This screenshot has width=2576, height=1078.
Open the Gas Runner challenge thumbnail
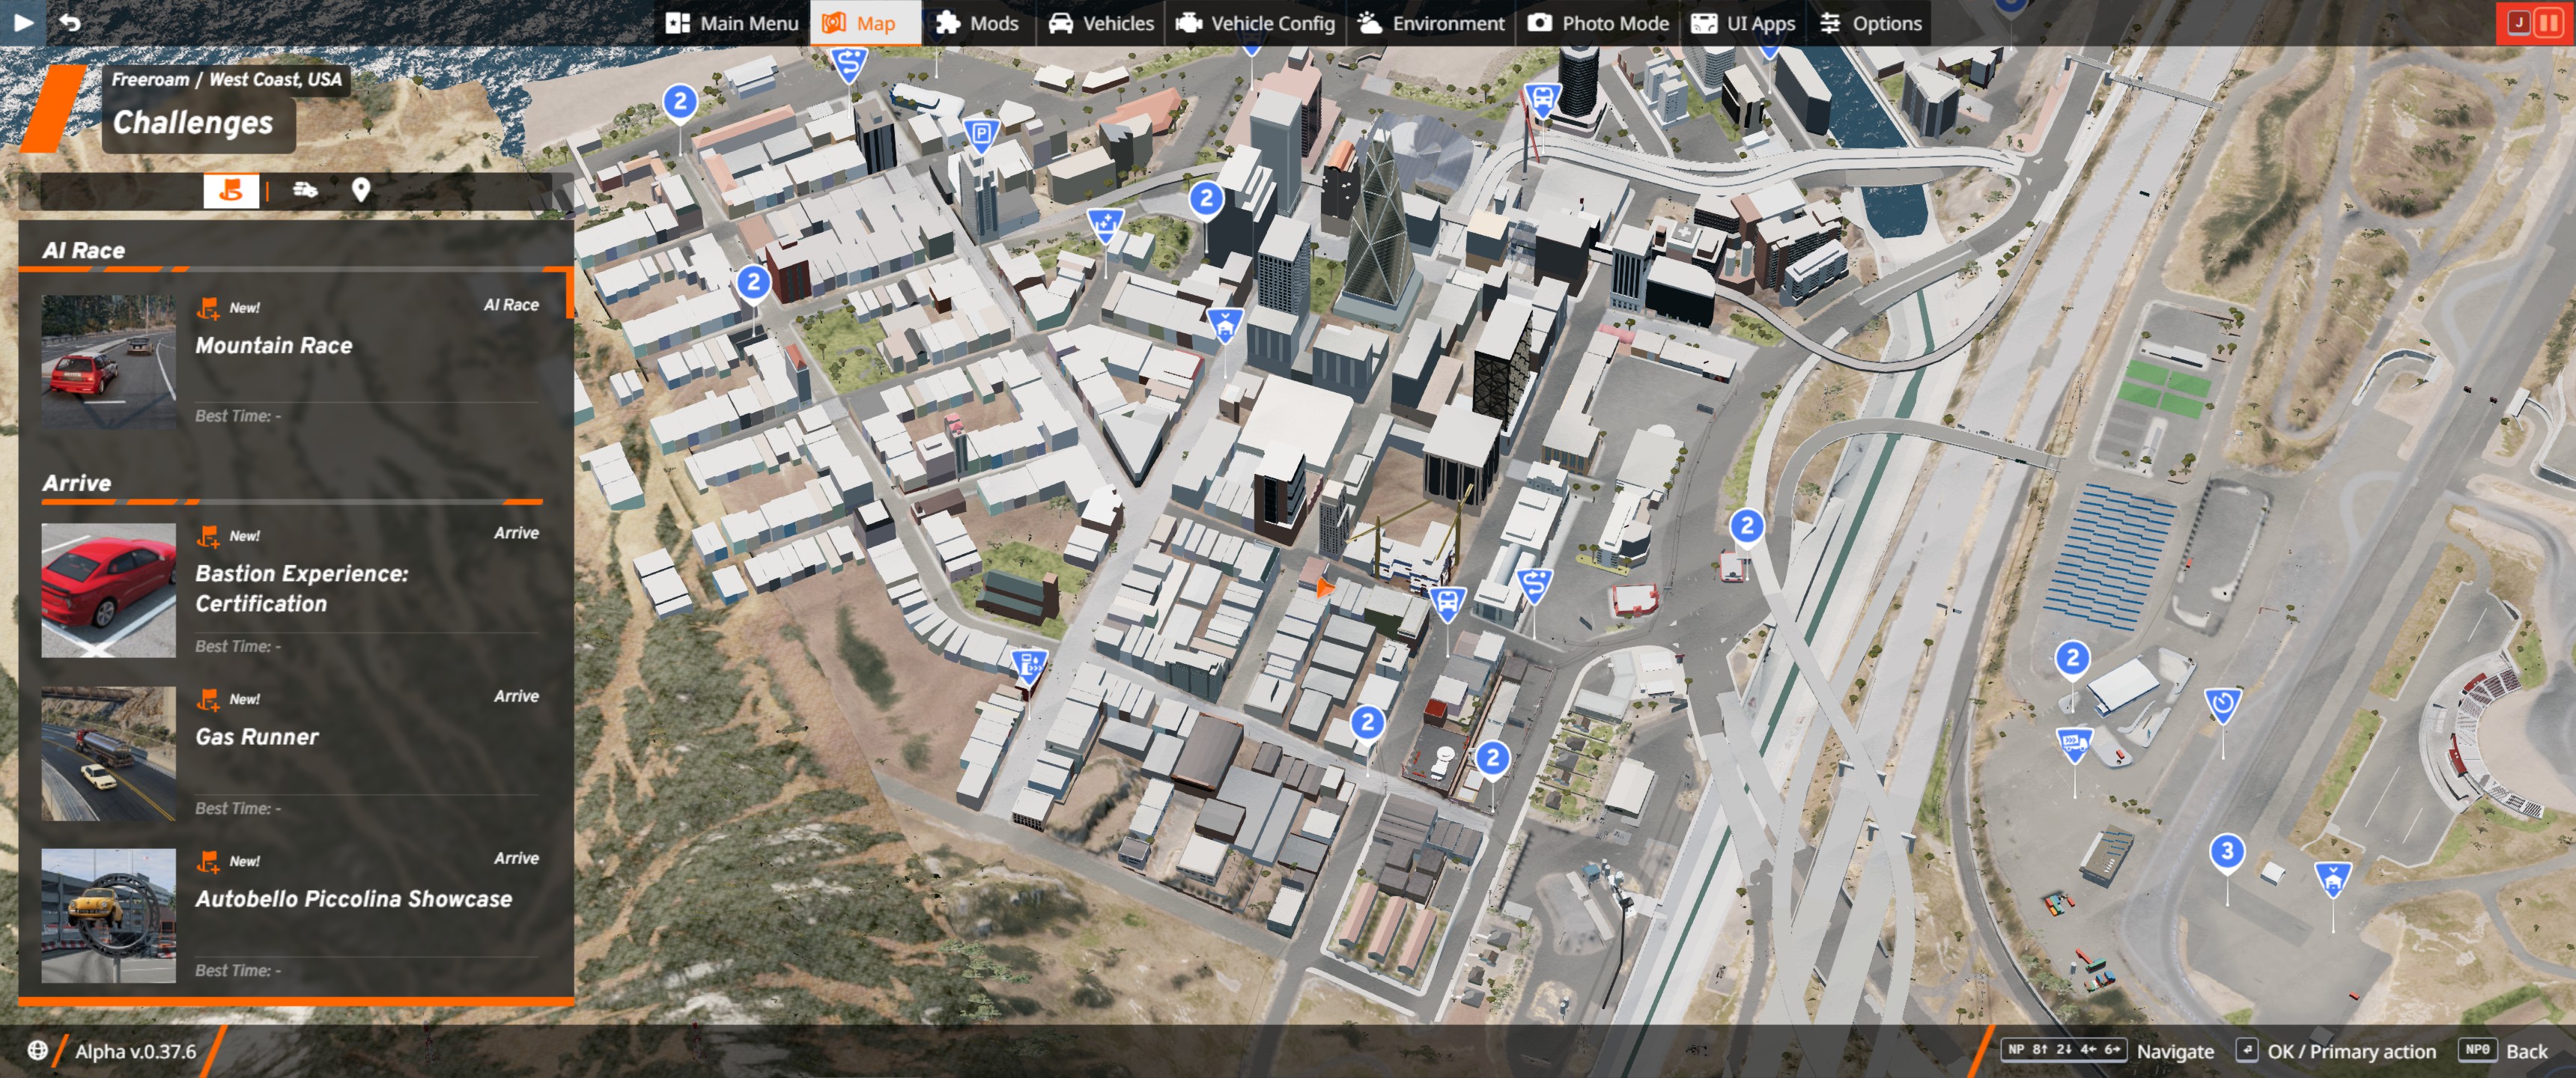tap(108, 753)
